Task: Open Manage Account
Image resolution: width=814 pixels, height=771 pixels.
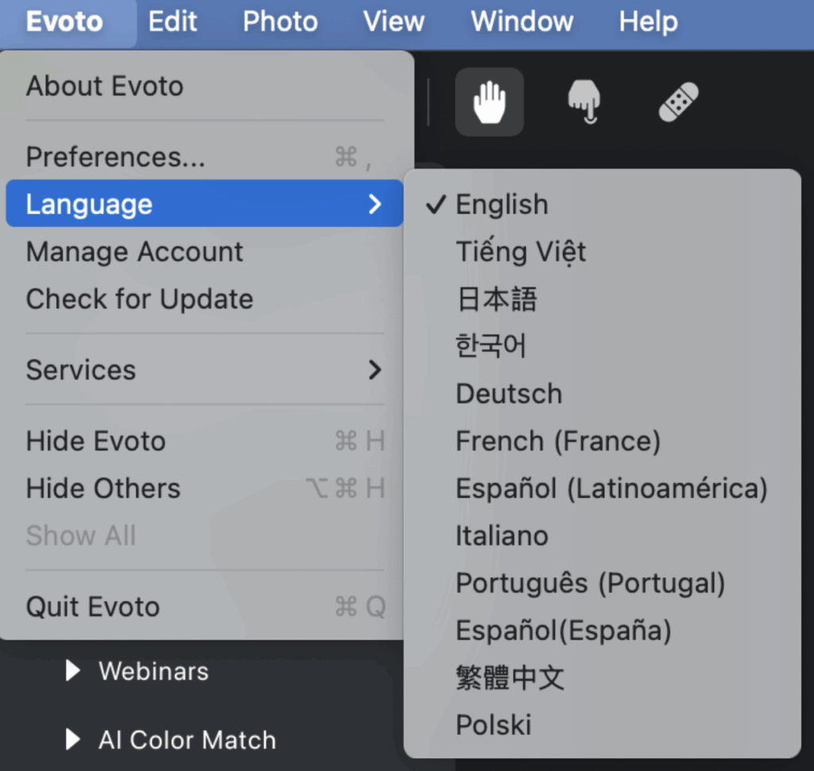Action: (x=134, y=251)
